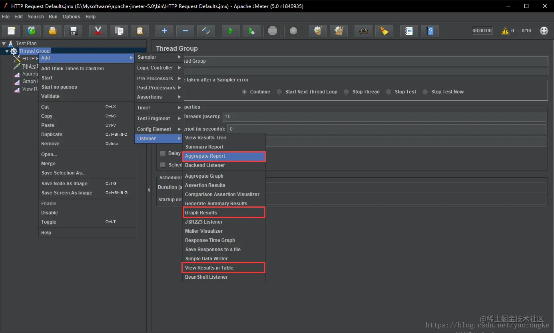554x333 pixels.
Task: Click the Ramp-Up Period field showing 0
Action: pyautogui.click(x=387, y=129)
